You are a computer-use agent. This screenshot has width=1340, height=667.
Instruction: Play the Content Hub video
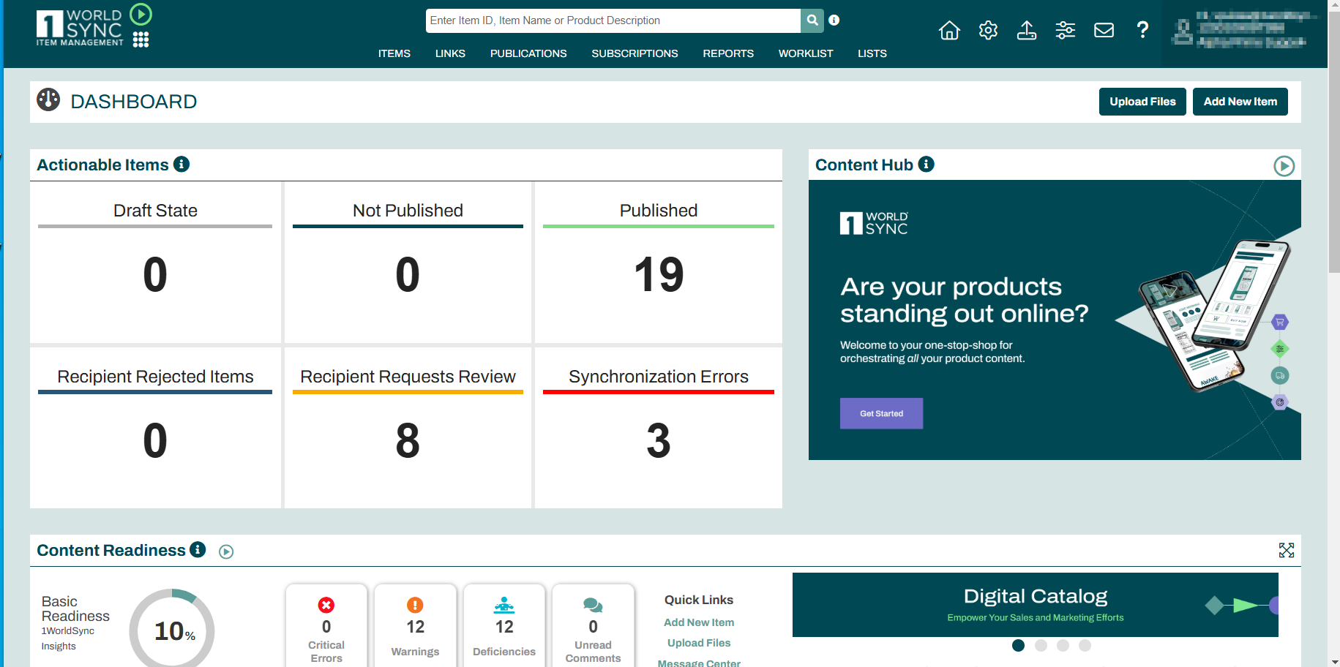tap(1284, 166)
